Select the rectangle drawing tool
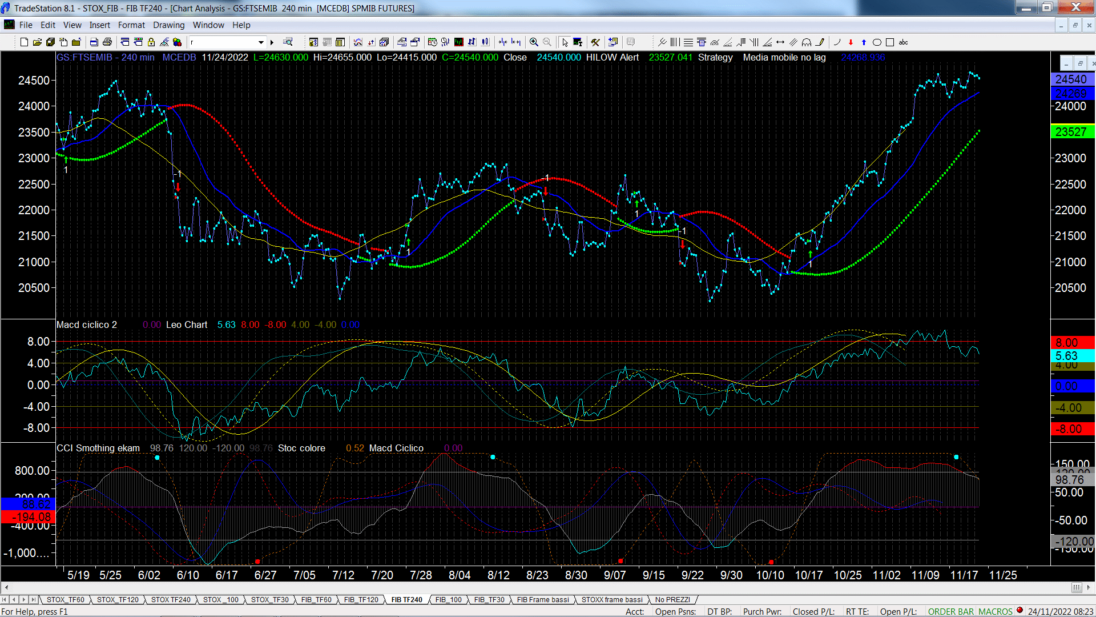The image size is (1096, 617). click(x=890, y=42)
